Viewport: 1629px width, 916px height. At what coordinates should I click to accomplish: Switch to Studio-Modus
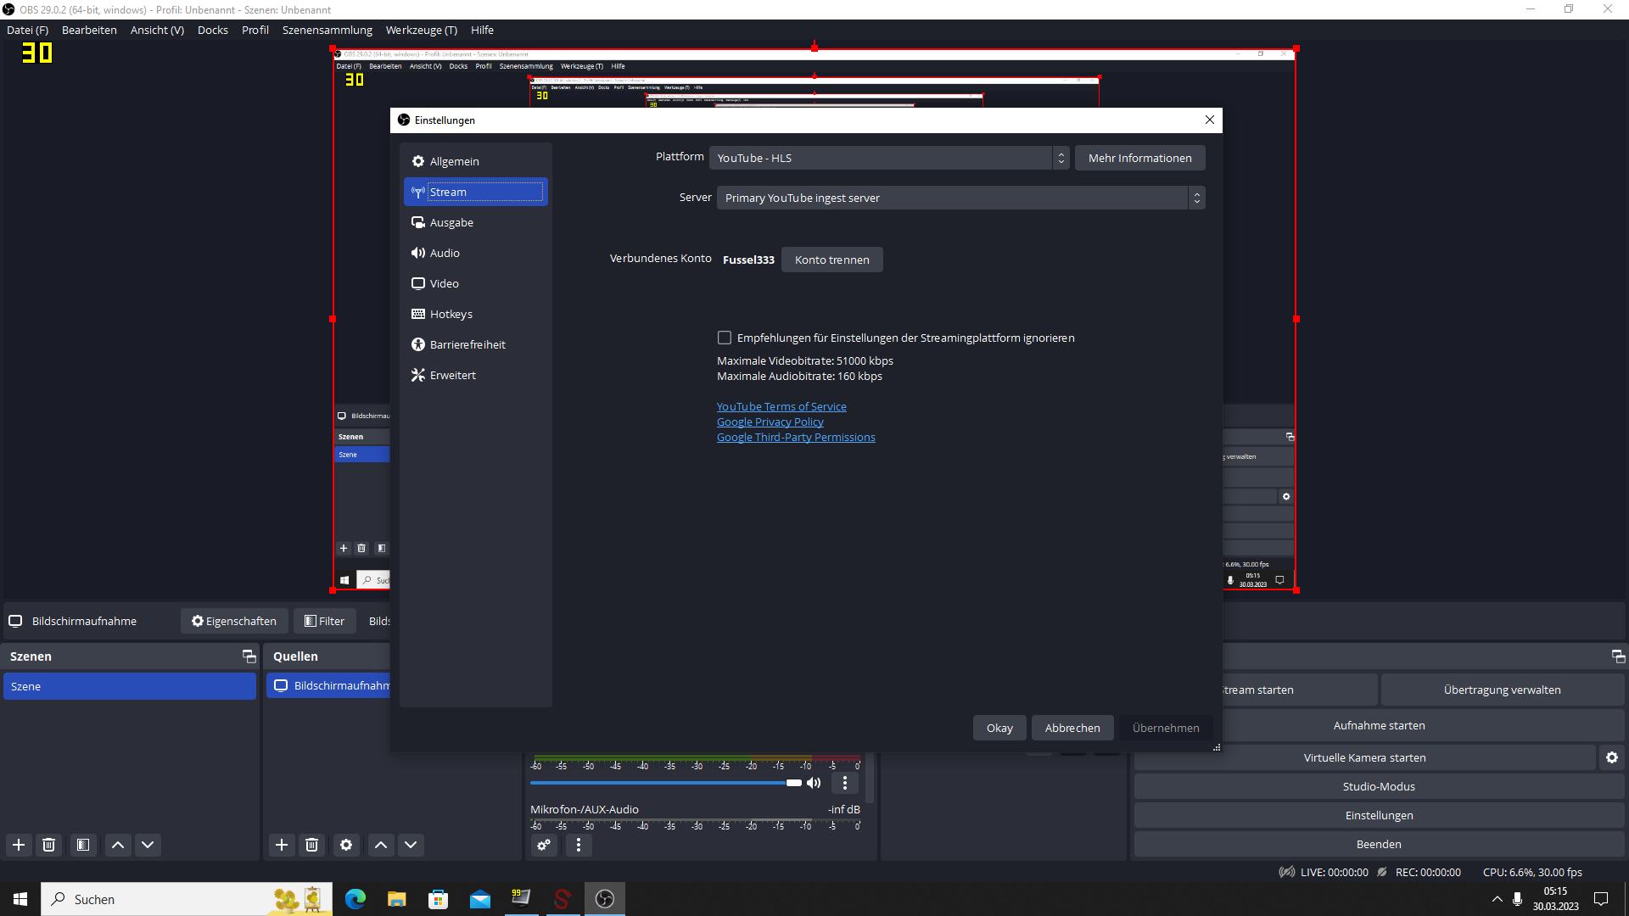(1379, 786)
